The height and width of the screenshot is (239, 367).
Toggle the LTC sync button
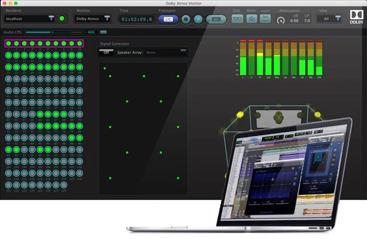[x=168, y=19]
